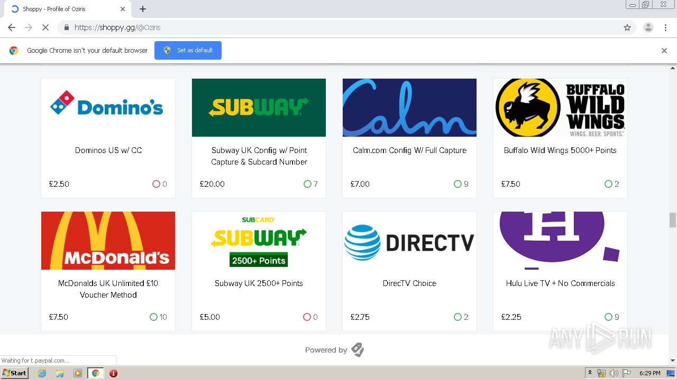The width and height of the screenshot is (677, 380).
Task: Open the Windows Start menu
Action: pyautogui.click(x=15, y=373)
